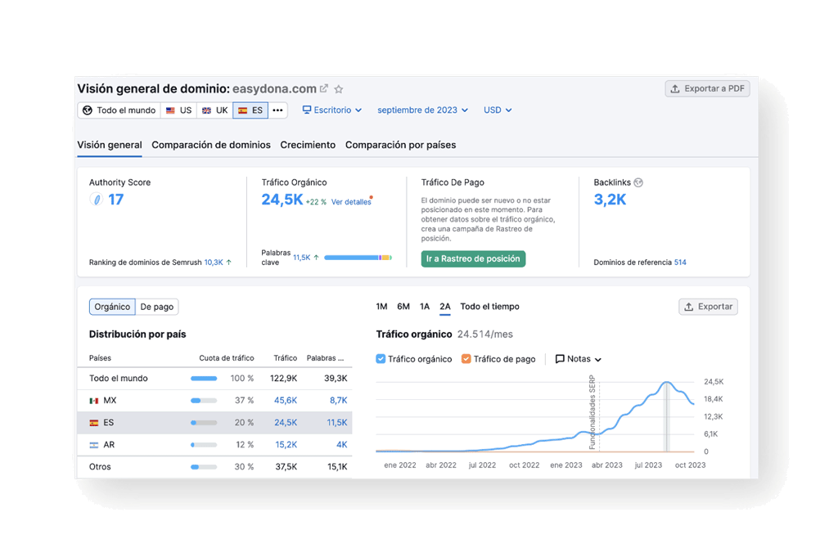Viewport: 838px width, 557px height.
Task: Select the ES country database
Action: tap(250, 110)
